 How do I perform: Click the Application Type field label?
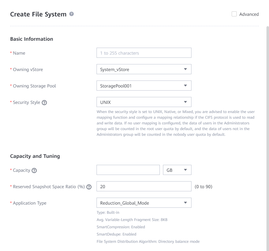[x=29, y=203]
